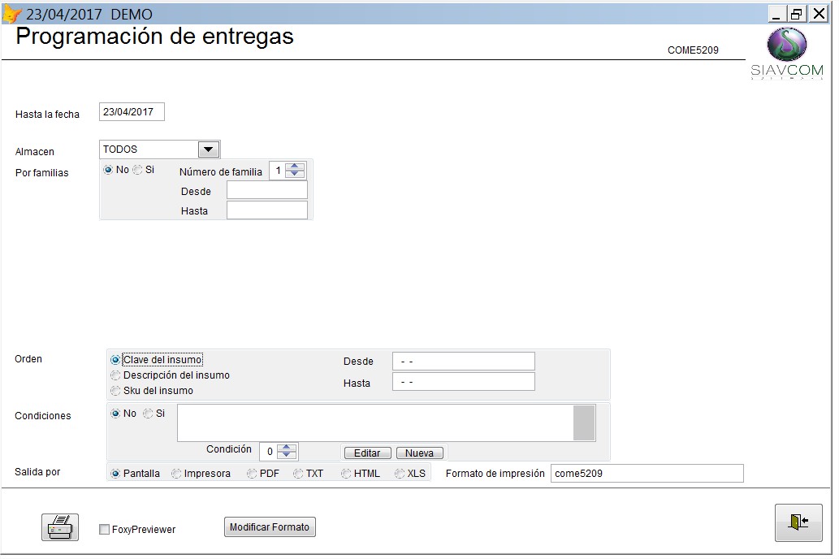This screenshot has width=839, height=559.
Task: Click the Formato de impresión text field
Action: click(647, 472)
